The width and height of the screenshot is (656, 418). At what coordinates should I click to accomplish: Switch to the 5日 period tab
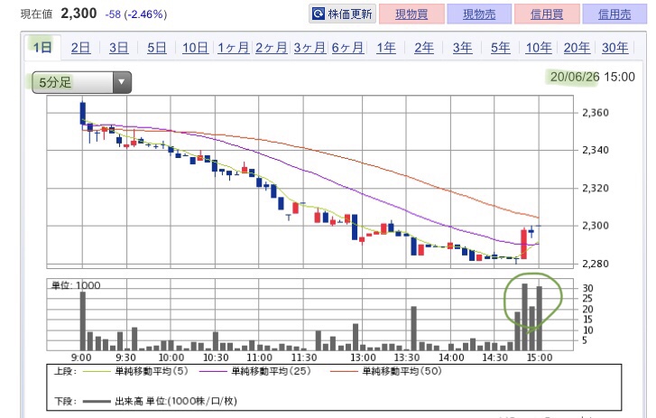[156, 48]
